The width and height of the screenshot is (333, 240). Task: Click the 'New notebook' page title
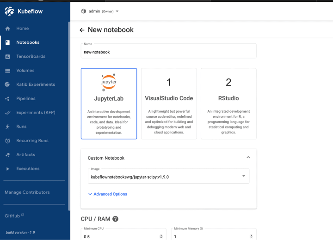[111, 30]
